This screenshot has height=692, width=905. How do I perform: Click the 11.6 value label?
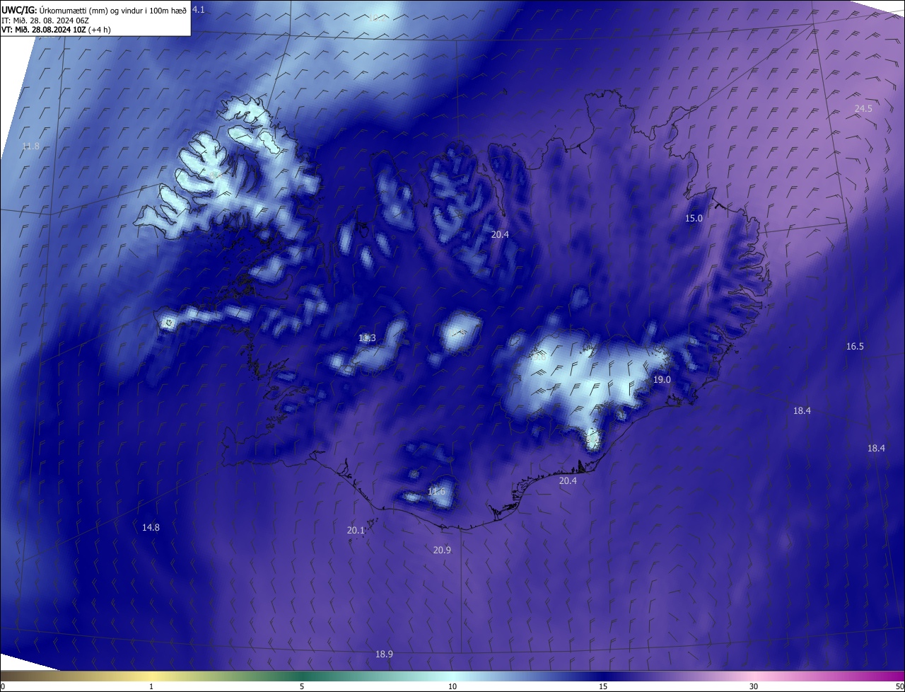pos(436,491)
